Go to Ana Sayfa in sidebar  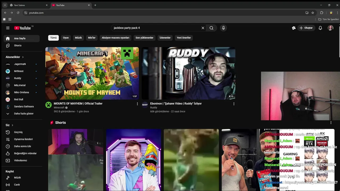22,38
